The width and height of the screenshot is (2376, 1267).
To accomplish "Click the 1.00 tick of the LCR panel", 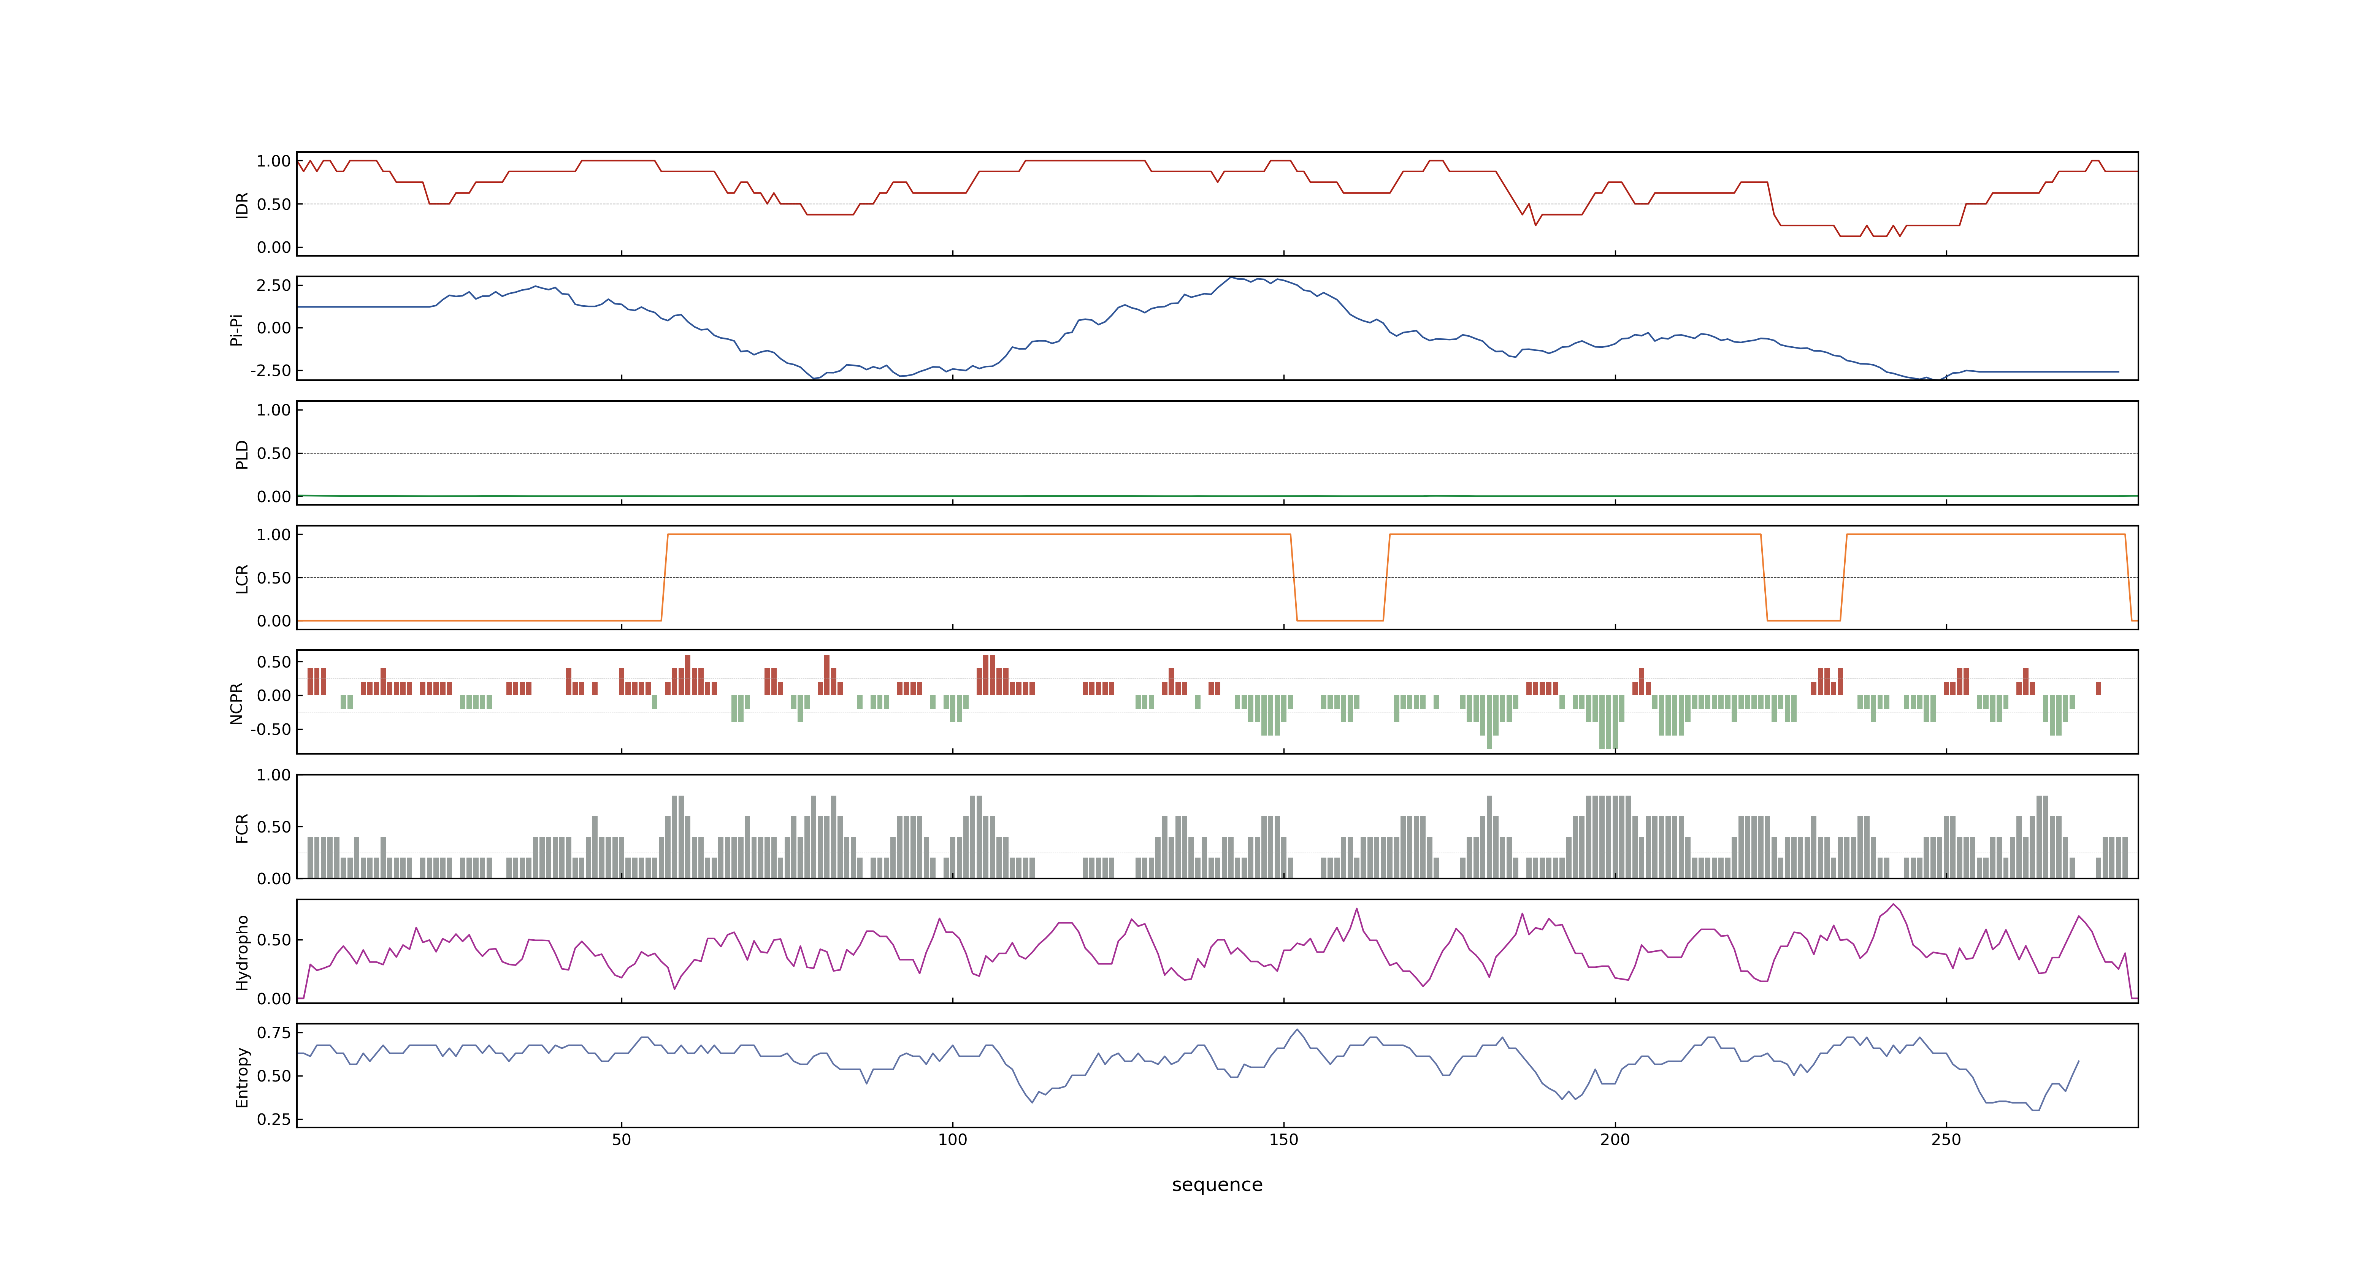I will [274, 534].
